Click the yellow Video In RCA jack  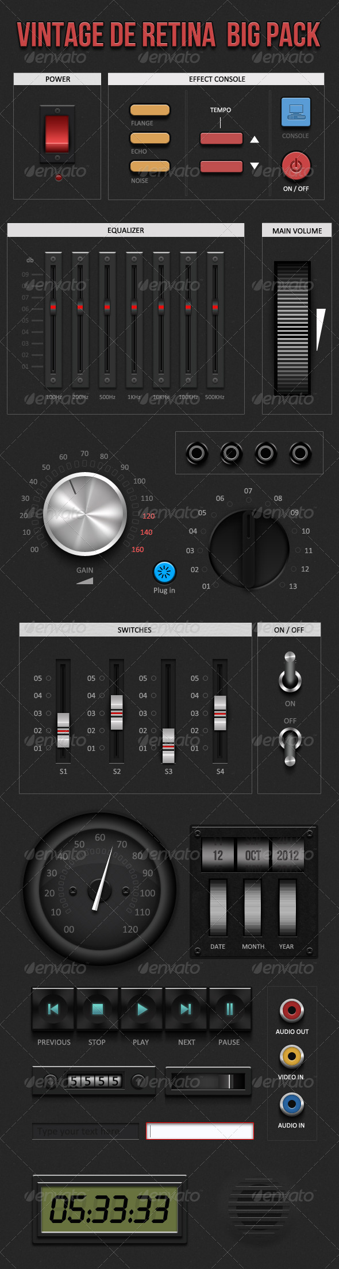tap(292, 1056)
